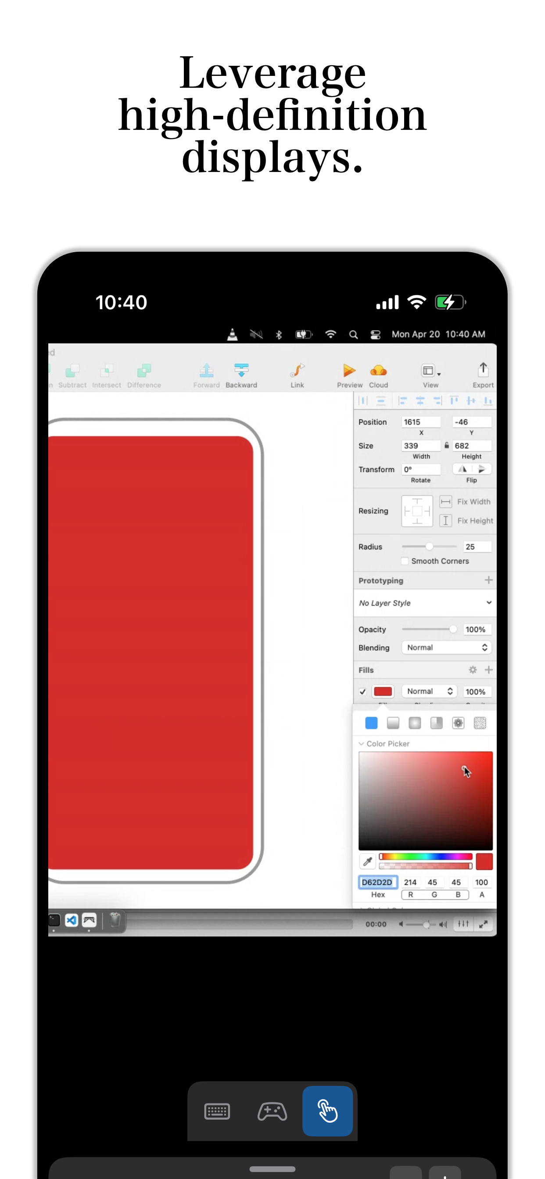This screenshot has height=1179, width=545.
Task: Uncheck the red fill checkbox
Action: pos(363,692)
